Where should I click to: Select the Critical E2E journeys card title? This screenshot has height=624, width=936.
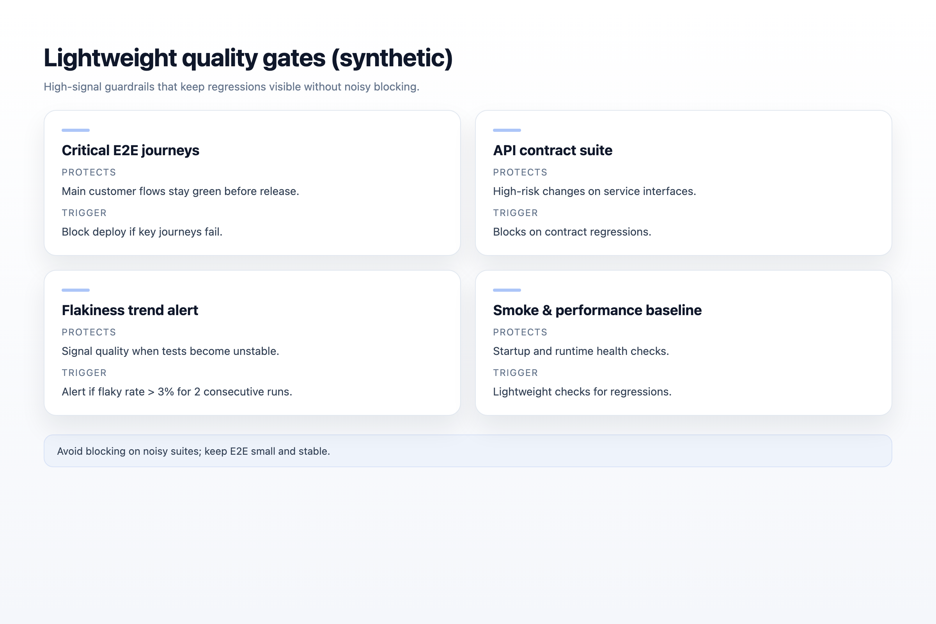pyautogui.click(x=131, y=151)
